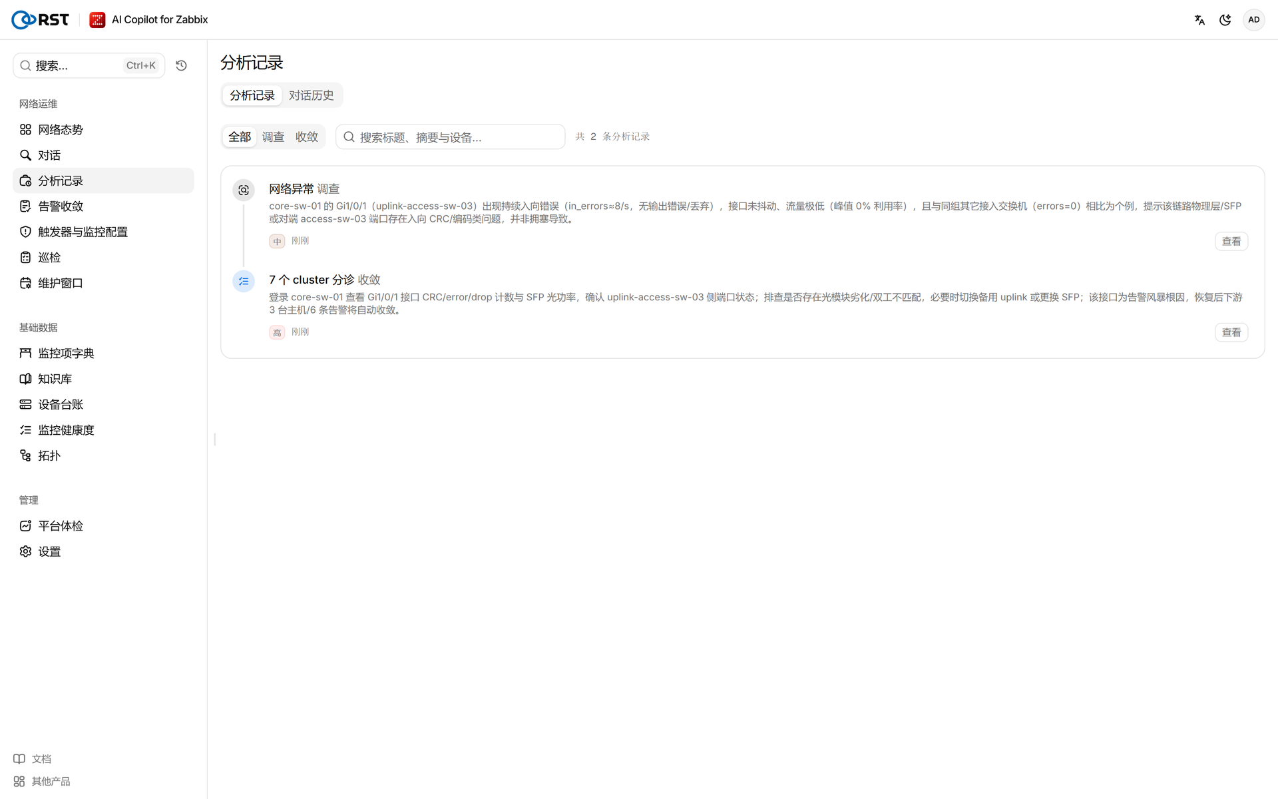View 监控健康度 page
The height and width of the screenshot is (799, 1278).
tap(103, 430)
